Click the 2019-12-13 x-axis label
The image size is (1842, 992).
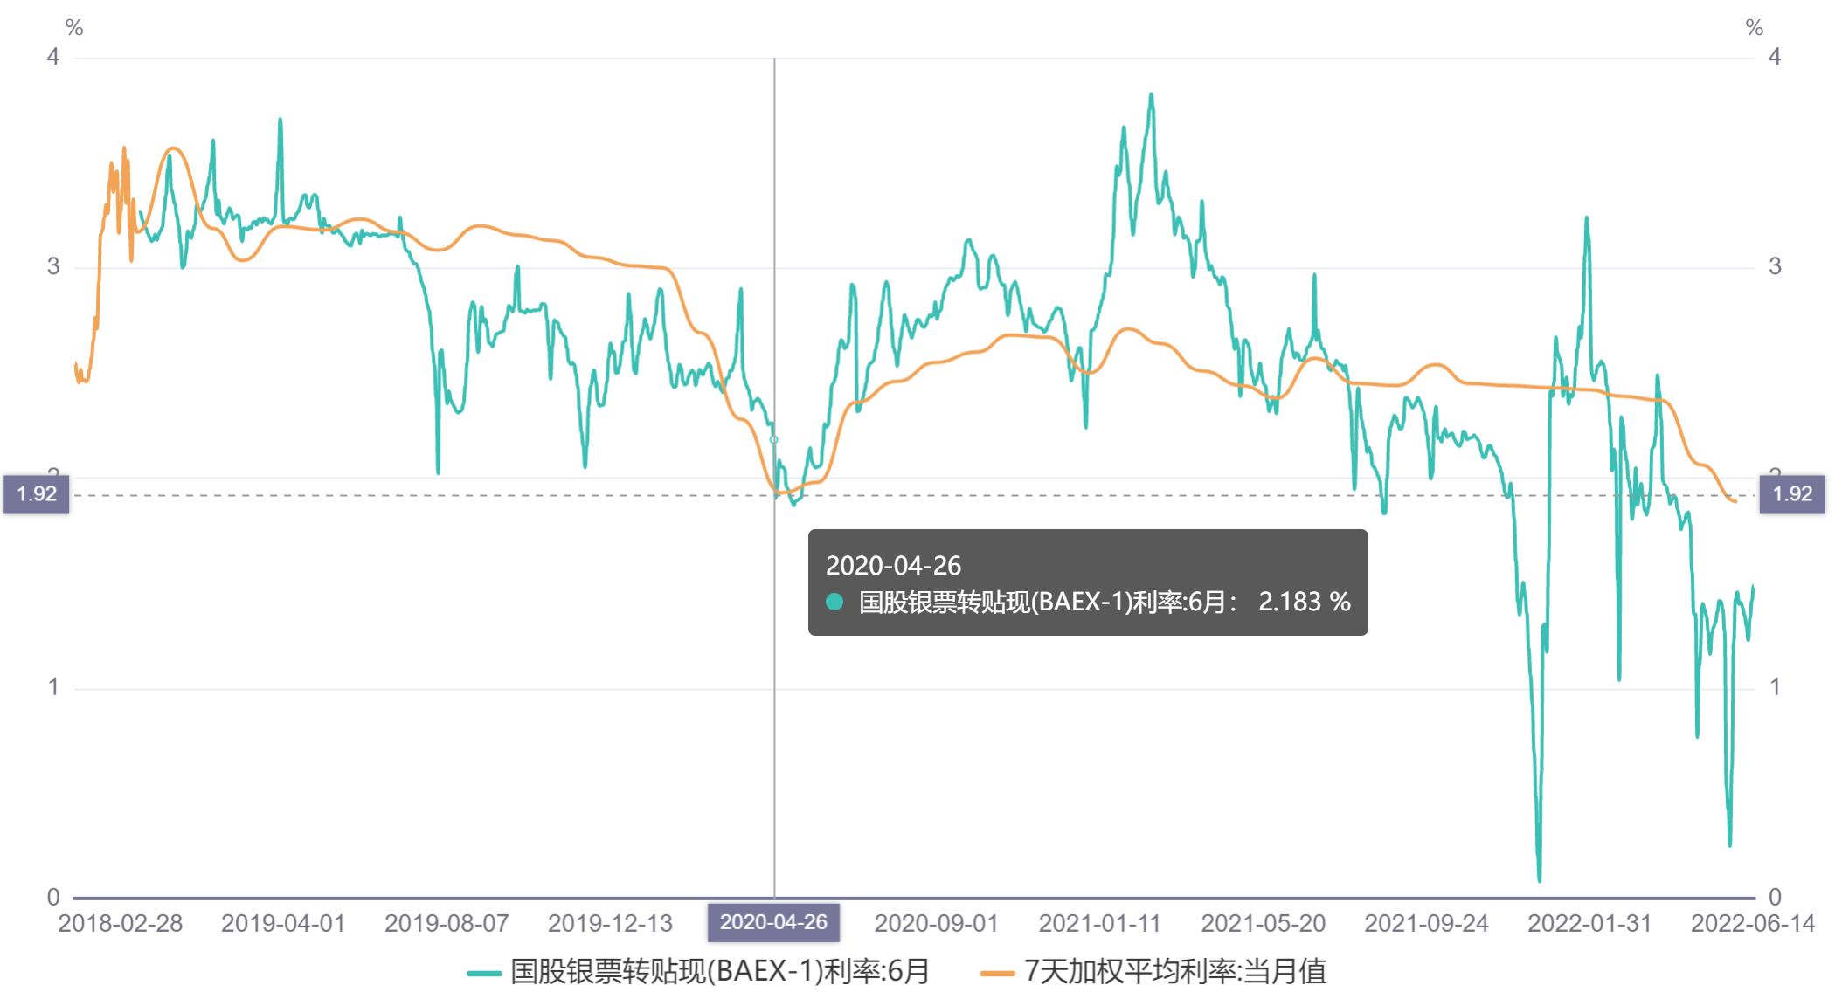[x=610, y=923]
